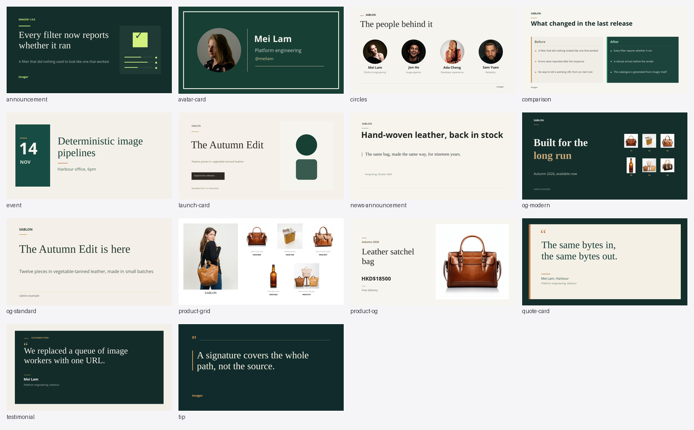
Task: Click the '14 NOV' date block in event
Action: coord(32,155)
